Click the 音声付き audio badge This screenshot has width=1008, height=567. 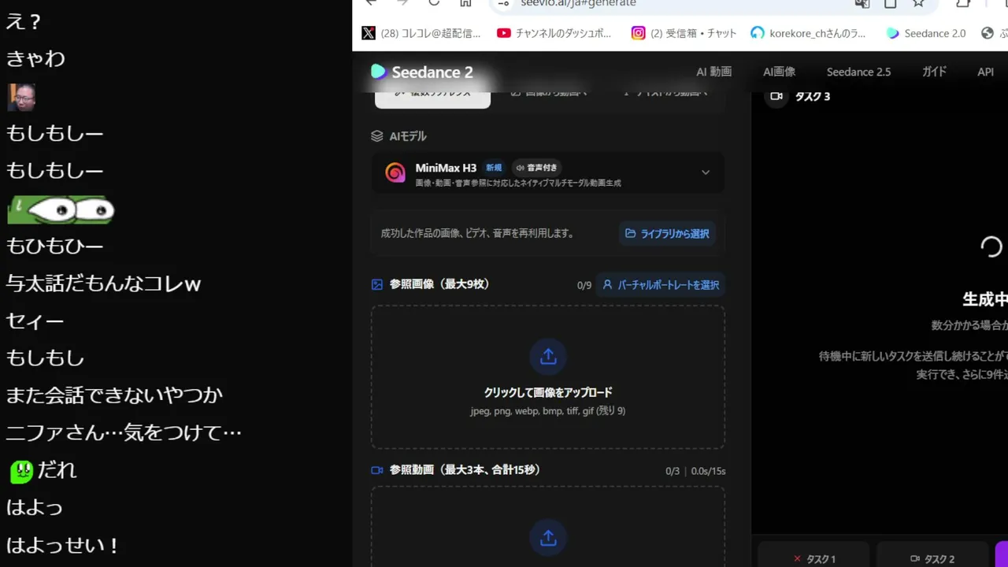tap(536, 168)
